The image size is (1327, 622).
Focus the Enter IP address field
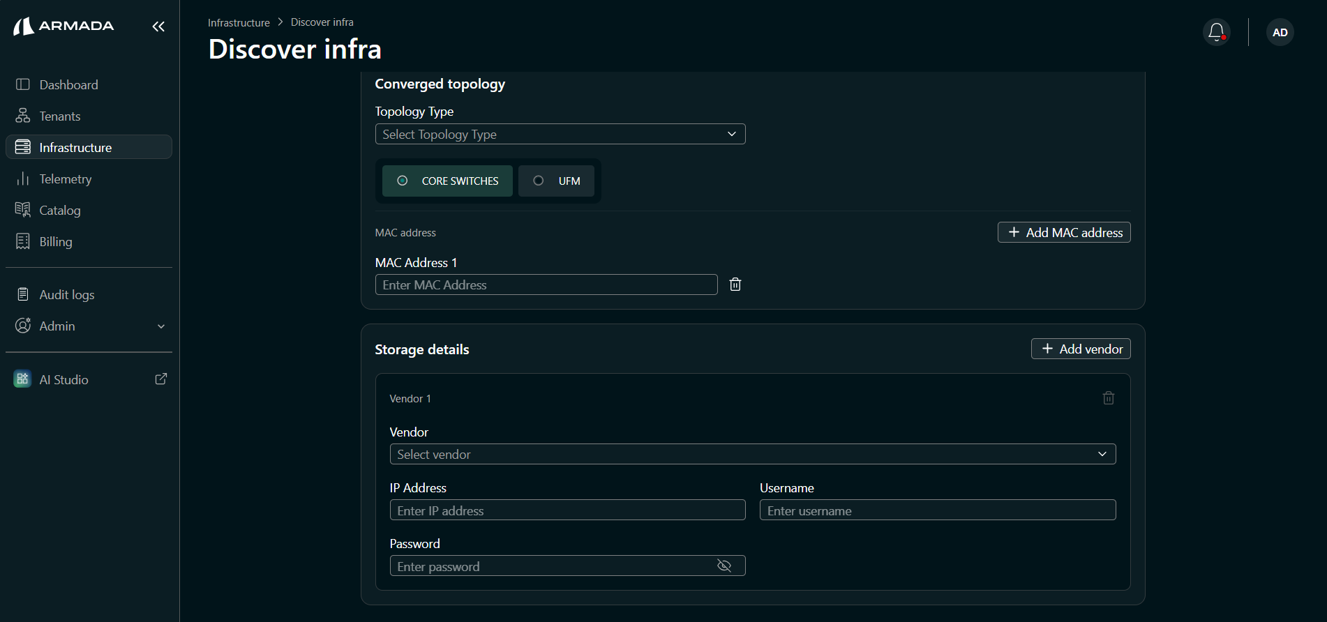(568, 510)
